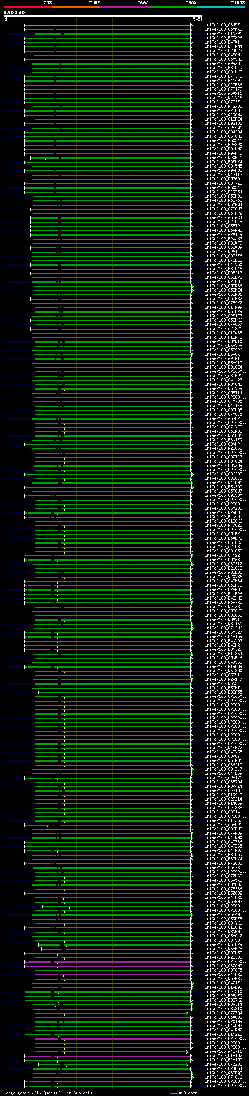The height and width of the screenshot is (1096, 249).
Task: Open UniRef100_C3Z0M5 hit
Action: pos(223,966)
